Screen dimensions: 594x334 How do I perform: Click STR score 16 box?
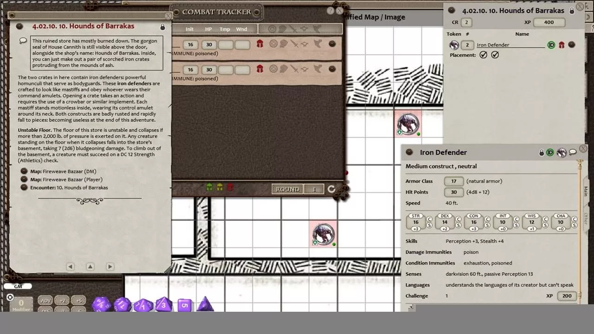point(416,222)
